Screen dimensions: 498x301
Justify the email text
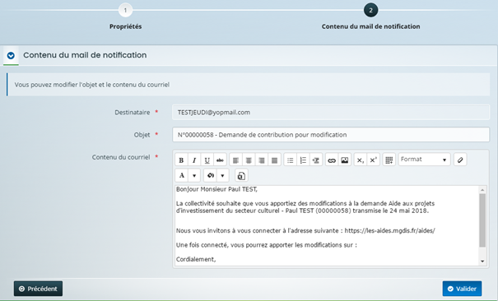point(274,160)
